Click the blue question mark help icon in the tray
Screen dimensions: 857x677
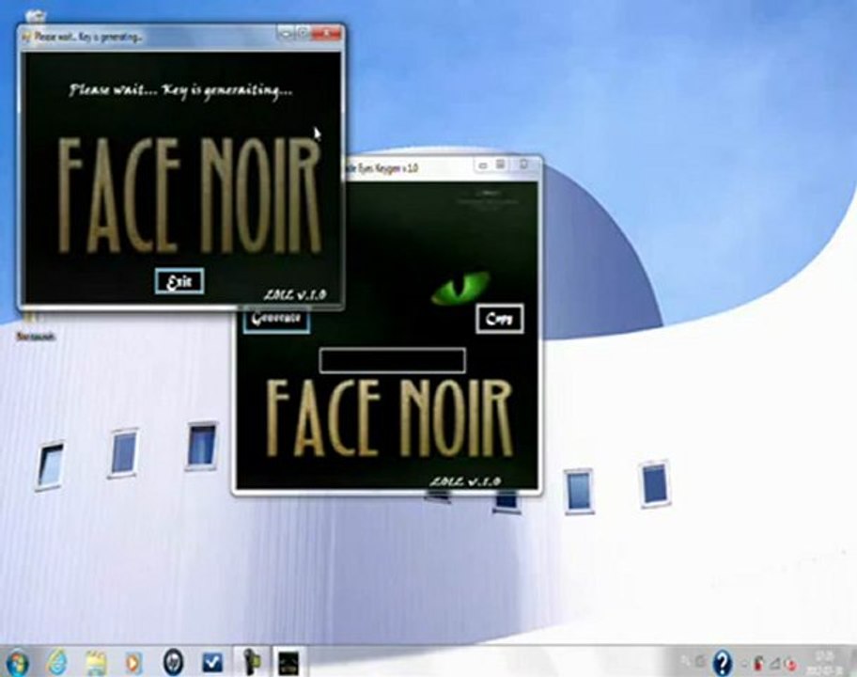[x=722, y=663]
